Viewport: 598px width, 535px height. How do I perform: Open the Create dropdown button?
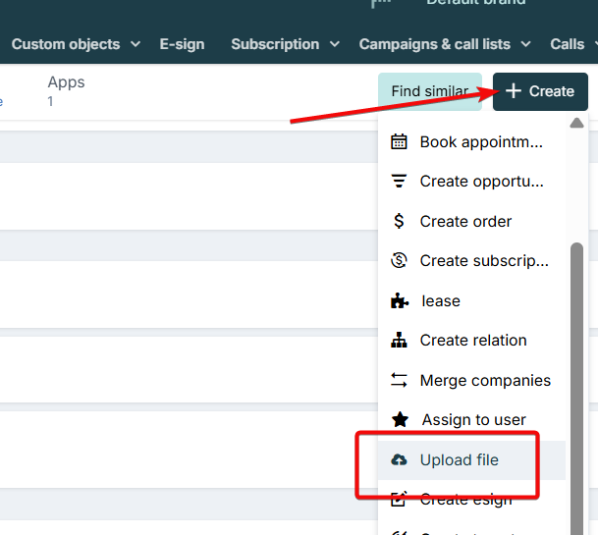pyautogui.click(x=540, y=91)
